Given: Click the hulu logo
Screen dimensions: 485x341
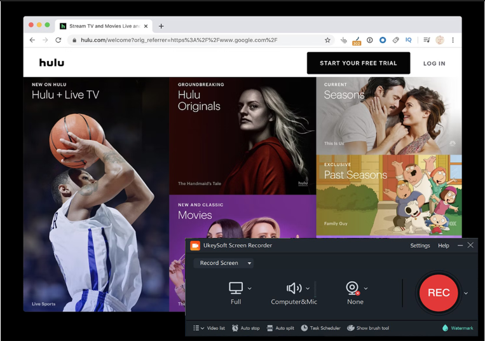Looking at the screenshot, I should pos(51,62).
